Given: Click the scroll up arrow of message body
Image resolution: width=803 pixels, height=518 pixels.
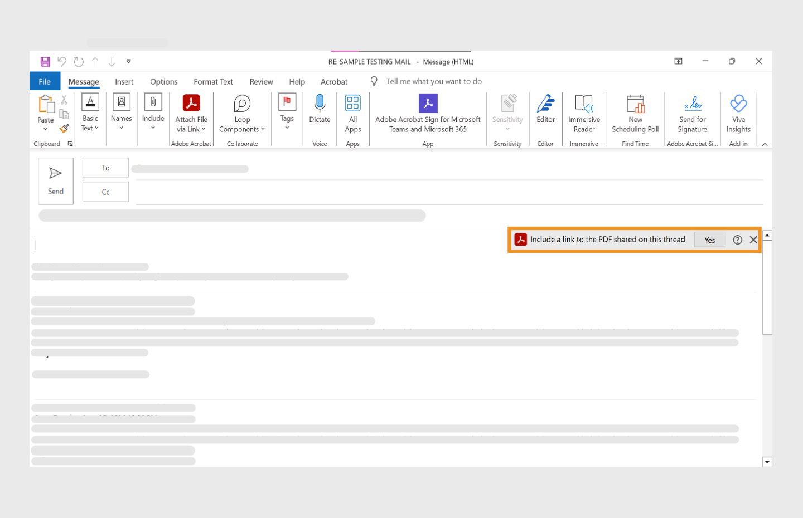Looking at the screenshot, I should (767, 236).
